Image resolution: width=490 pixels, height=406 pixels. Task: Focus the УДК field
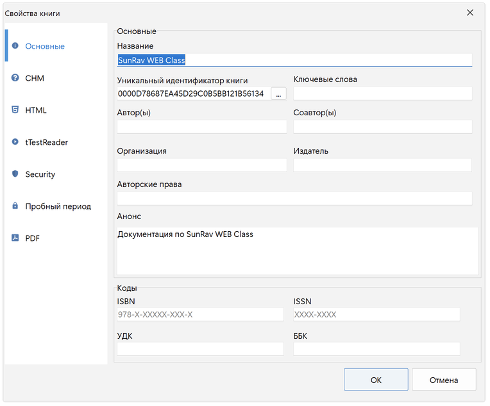coord(200,349)
